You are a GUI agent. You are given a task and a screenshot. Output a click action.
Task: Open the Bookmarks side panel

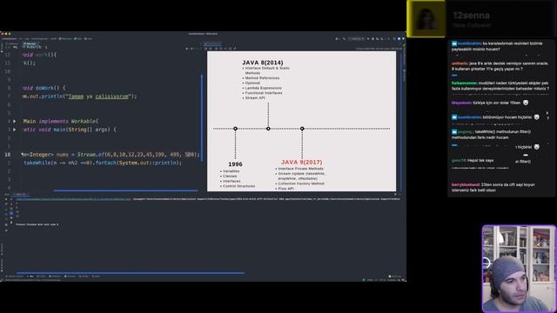[2, 264]
